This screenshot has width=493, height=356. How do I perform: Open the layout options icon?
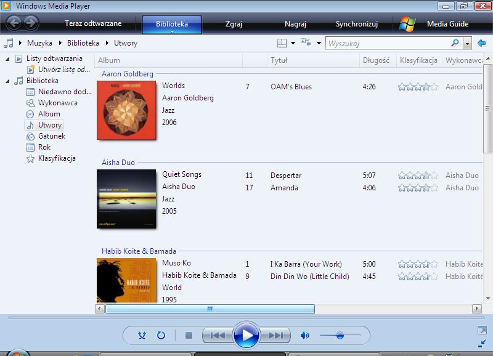pyautogui.click(x=282, y=43)
